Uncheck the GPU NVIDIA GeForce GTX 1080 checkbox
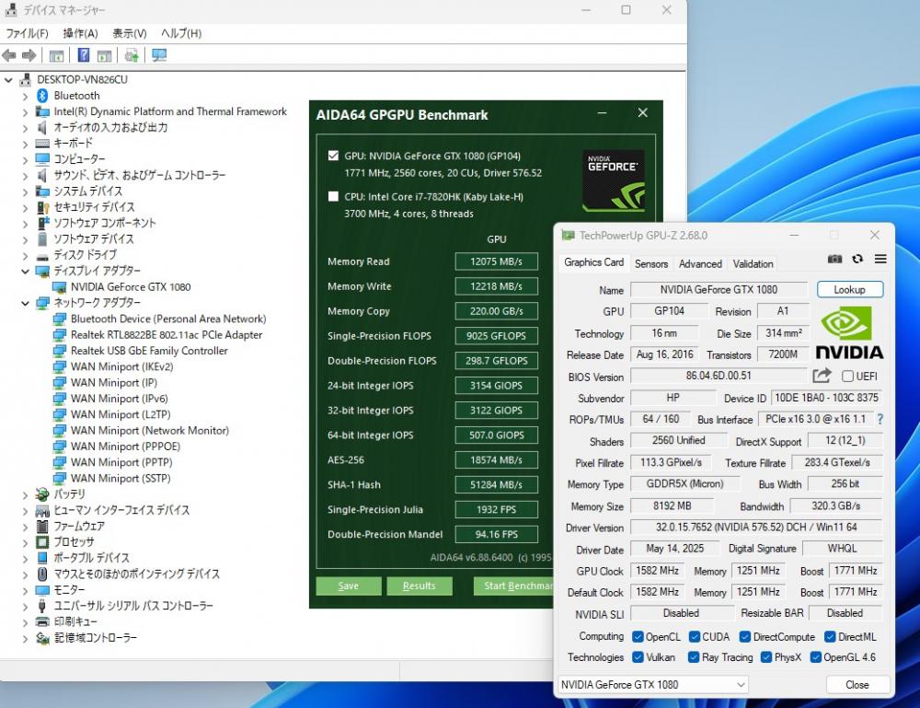 point(333,156)
